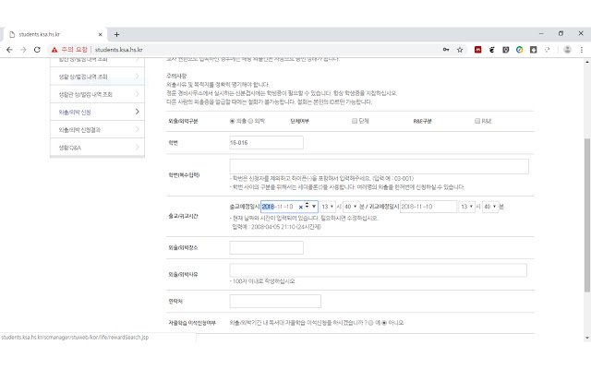The image size is (591, 369).
Task: Click the red security warning triangle icon
Action: coord(54,50)
